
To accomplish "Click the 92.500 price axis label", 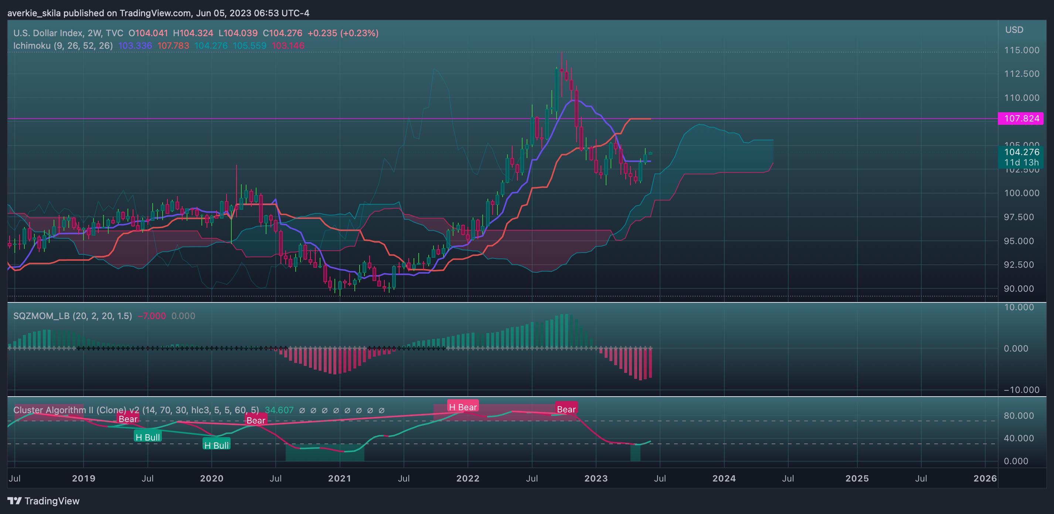I will pos(1019,264).
